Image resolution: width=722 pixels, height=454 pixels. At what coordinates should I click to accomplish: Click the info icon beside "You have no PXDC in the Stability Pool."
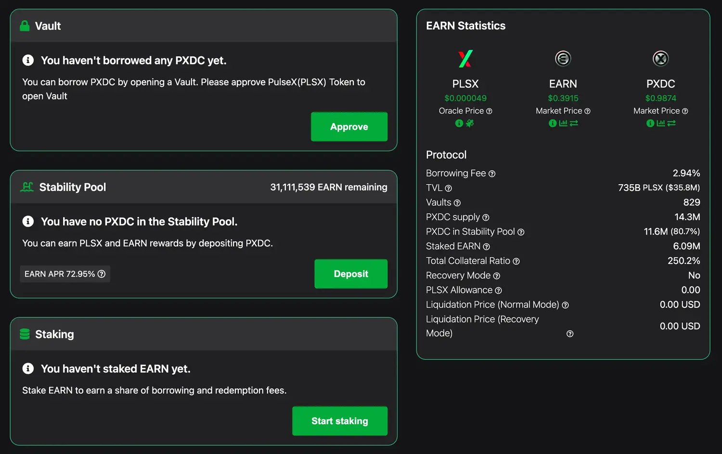tap(28, 221)
